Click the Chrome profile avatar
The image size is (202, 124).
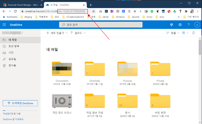(192, 11)
